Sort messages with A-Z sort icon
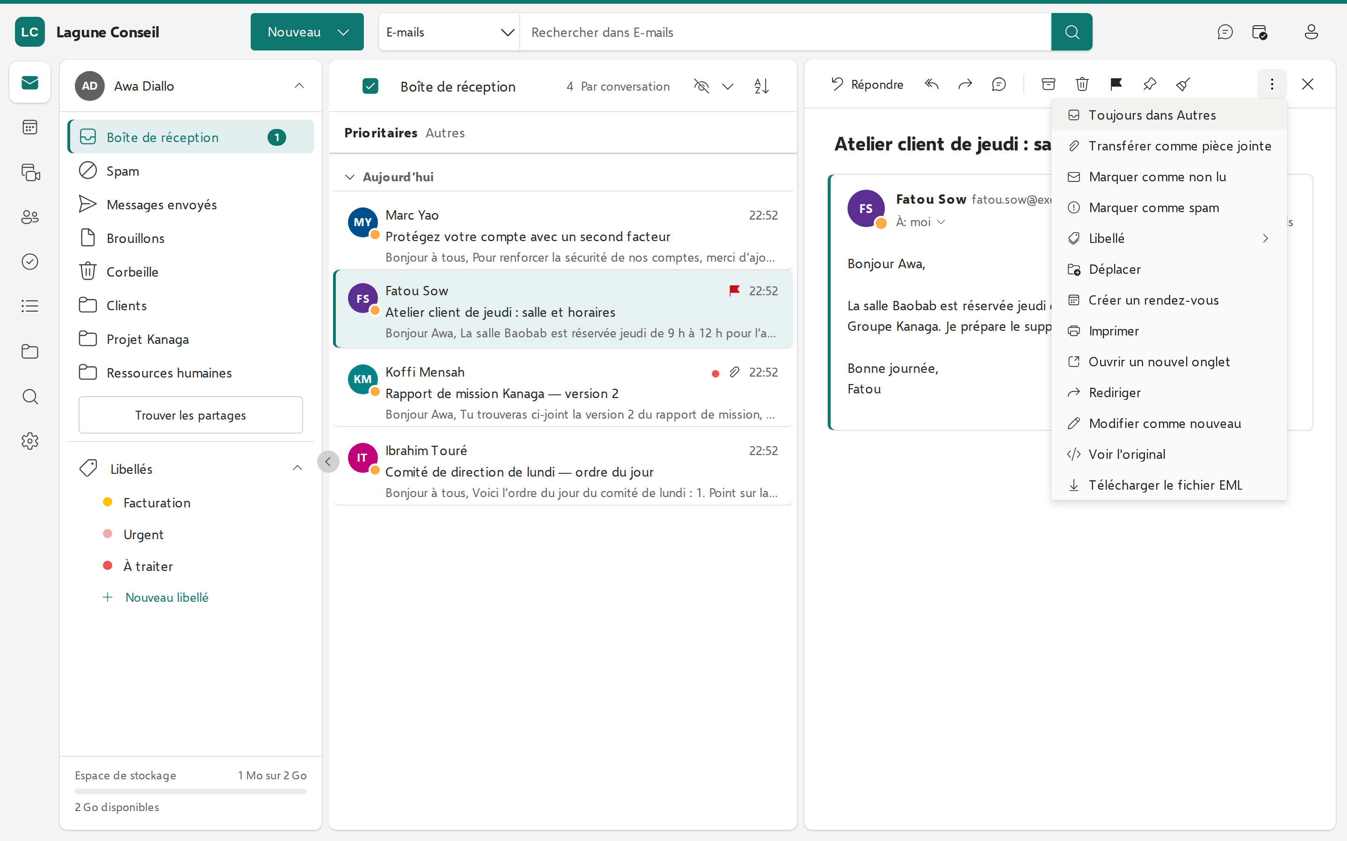The width and height of the screenshot is (1347, 841). (x=761, y=86)
